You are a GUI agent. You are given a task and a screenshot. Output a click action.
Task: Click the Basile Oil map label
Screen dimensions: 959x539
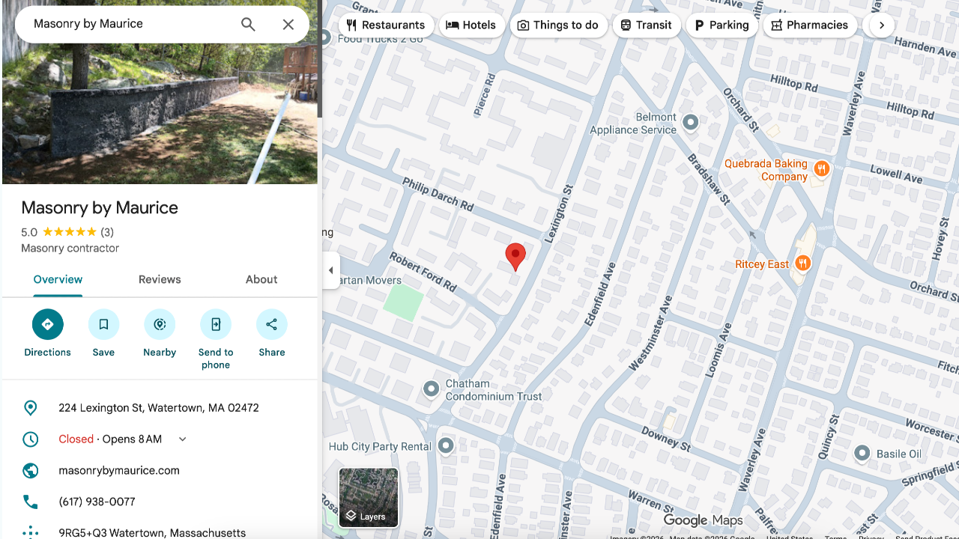(x=899, y=454)
